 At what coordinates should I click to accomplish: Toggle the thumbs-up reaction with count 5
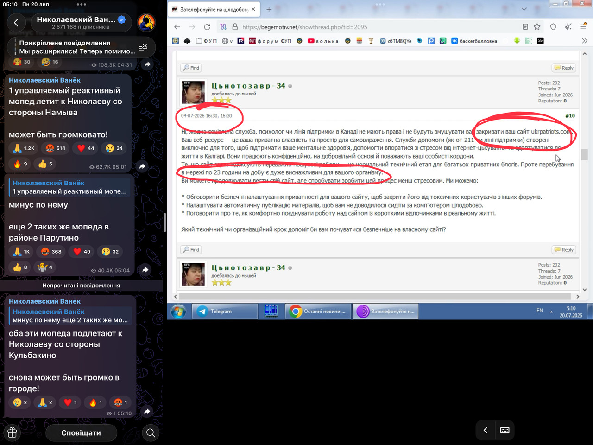pos(45,164)
